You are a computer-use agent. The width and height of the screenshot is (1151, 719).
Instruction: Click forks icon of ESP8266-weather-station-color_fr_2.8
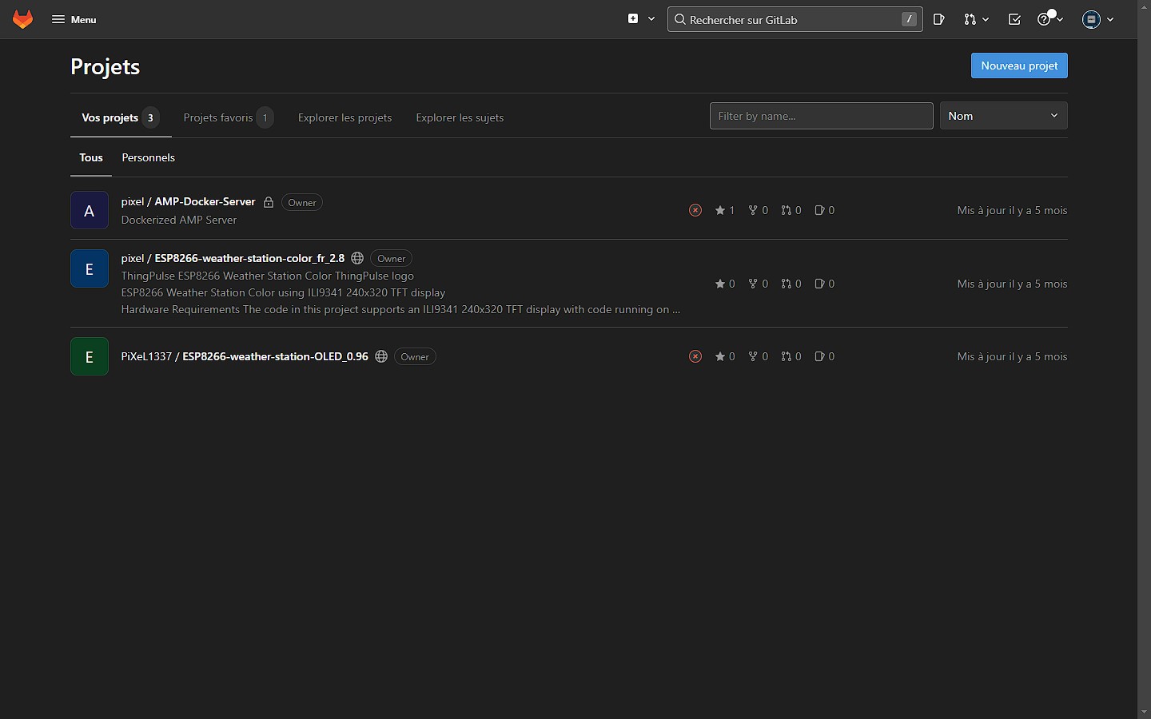pos(753,284)
